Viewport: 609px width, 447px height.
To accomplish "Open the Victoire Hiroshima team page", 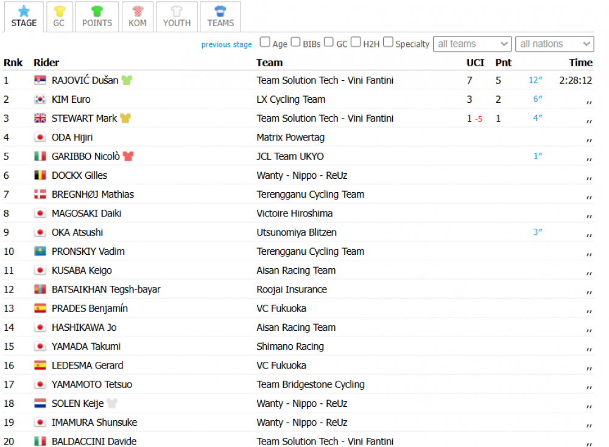I will (x=294, y=213).
